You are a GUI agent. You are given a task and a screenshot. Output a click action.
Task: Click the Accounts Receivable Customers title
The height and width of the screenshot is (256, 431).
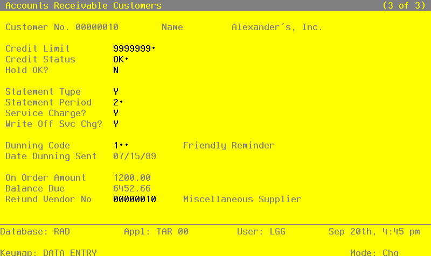pos(84,5)
